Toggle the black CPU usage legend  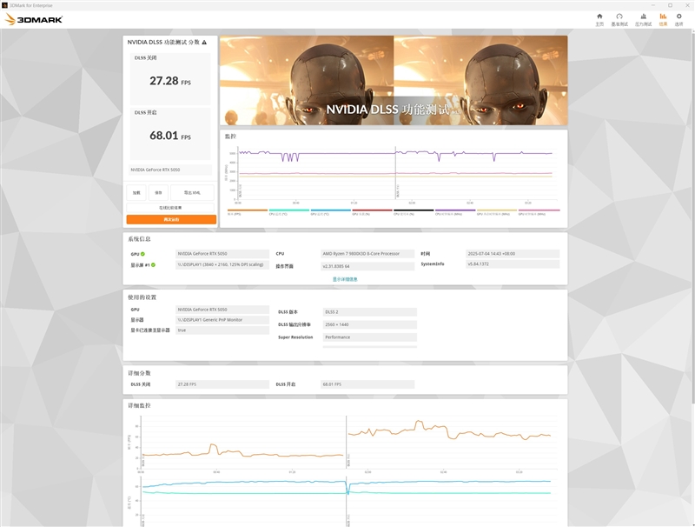click(x=414, y=212)
